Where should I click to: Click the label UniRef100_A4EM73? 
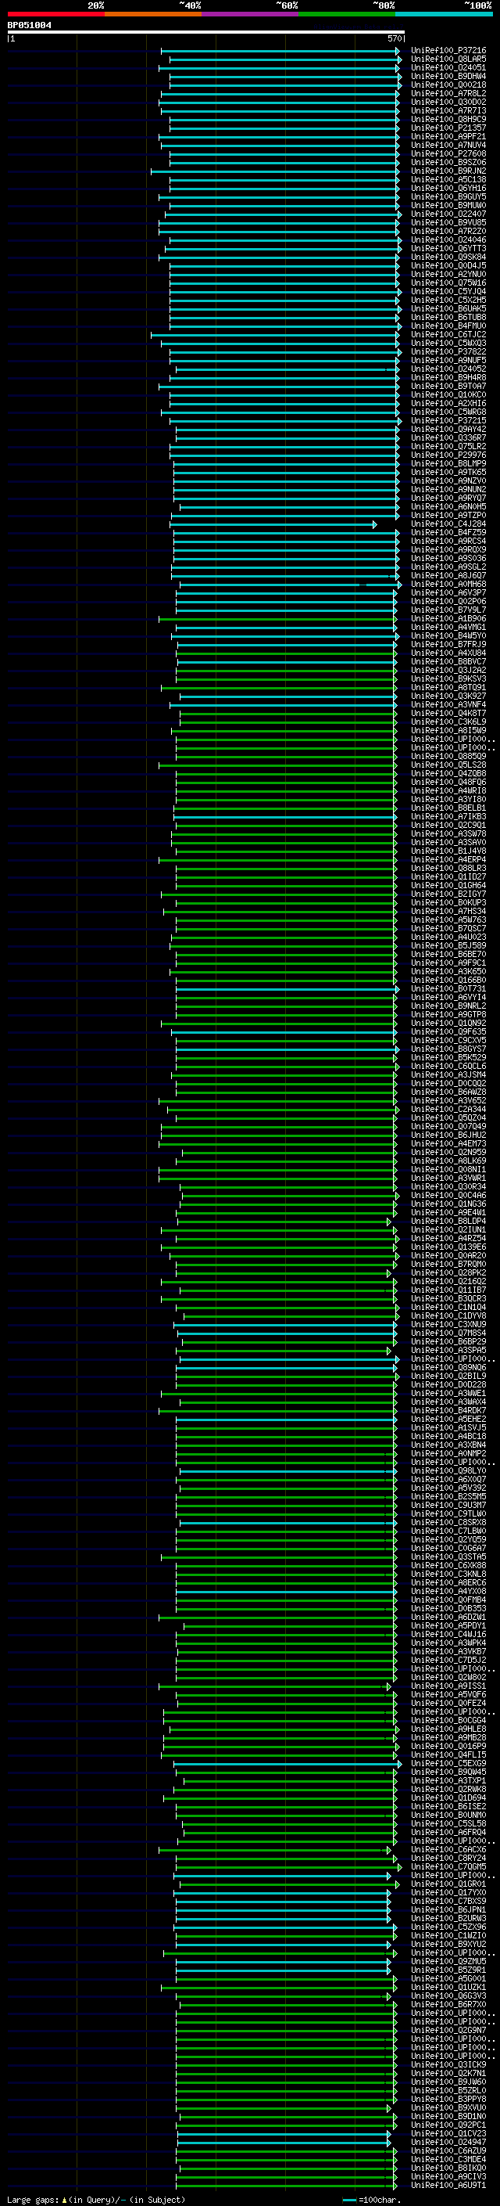448,1143
